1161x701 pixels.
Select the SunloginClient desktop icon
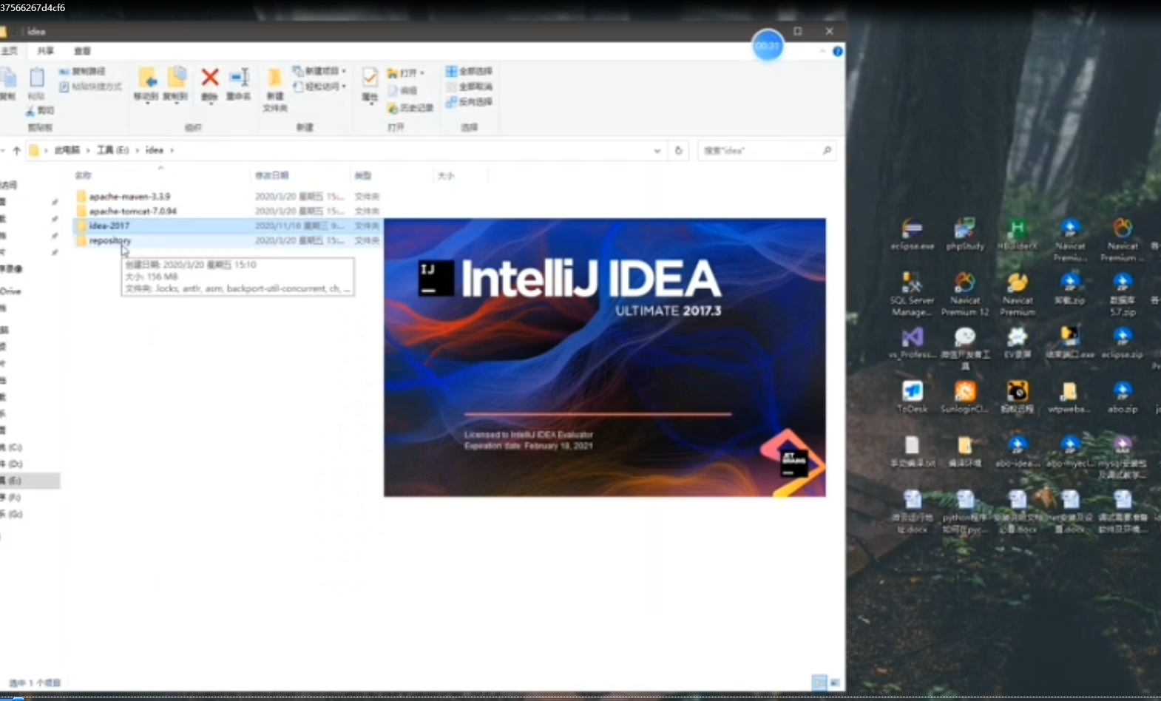pyautogui.click(x=965, y=397)
